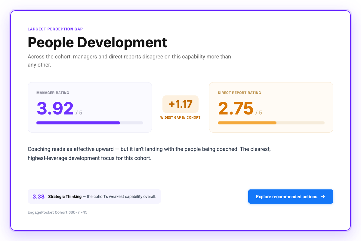Click the DIRECT REPORT RATING label
Viewport: 361px width, 241px height.
coord(239,93)
